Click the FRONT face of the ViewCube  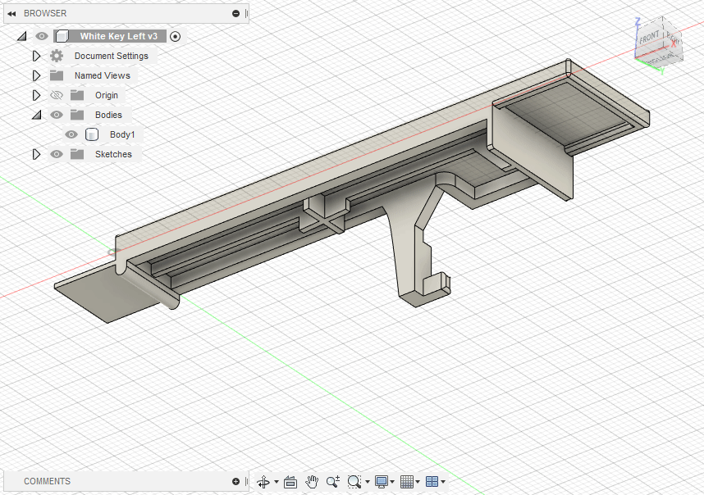[x=649, y=38]
